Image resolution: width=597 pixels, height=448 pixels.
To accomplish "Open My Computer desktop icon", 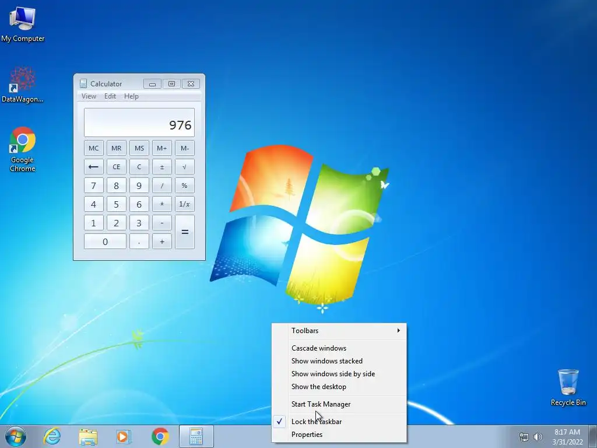I will click(23, 24).
